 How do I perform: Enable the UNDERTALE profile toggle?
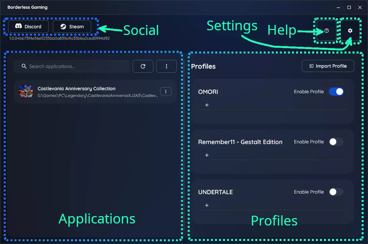[336, 192]
